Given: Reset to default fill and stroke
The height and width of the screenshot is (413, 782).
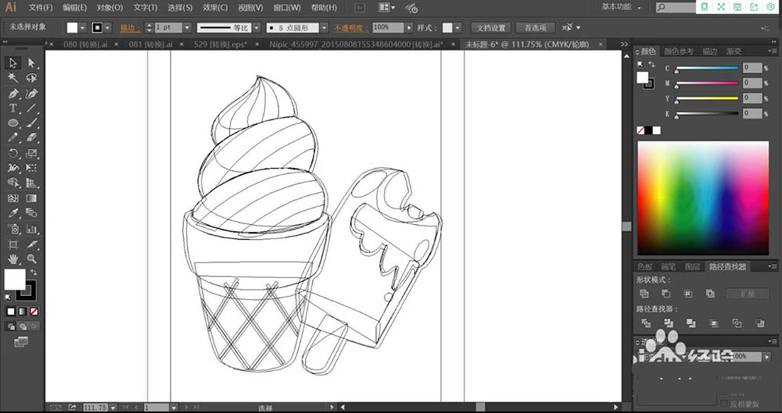Looking at the screenshot, I should click(x=9, y=297).
